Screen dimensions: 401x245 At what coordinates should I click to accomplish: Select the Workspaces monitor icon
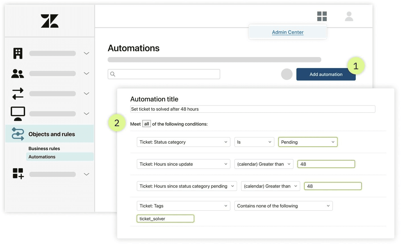pos(18,114)
